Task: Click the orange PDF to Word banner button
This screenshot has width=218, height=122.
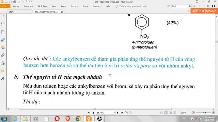Action: pyautogui.click(x=204, y=11)
